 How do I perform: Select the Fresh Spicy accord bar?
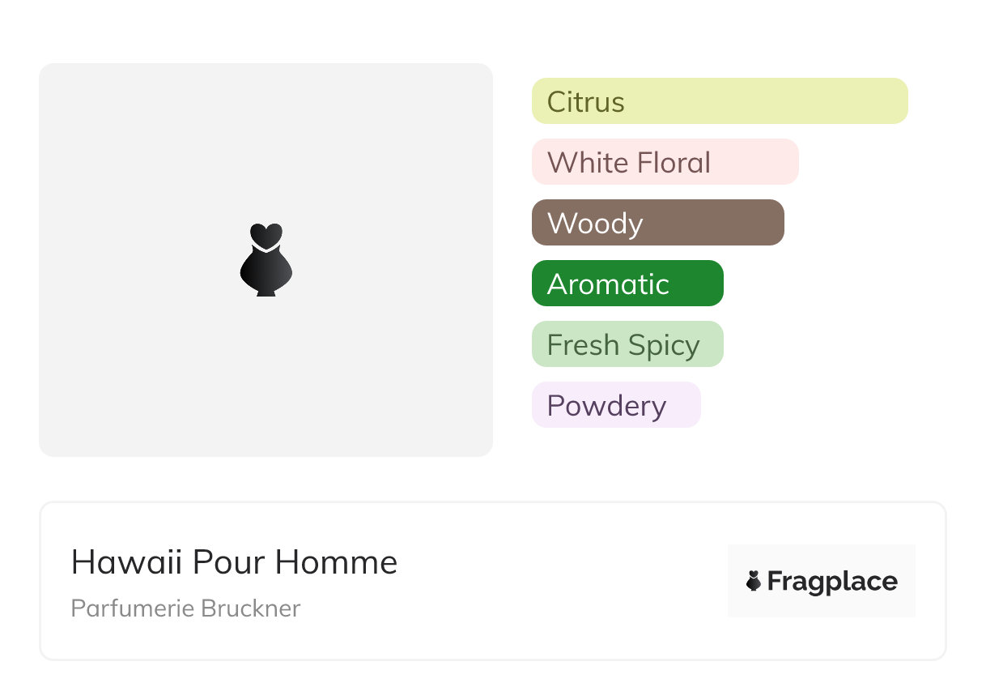[x=627, y=344]
